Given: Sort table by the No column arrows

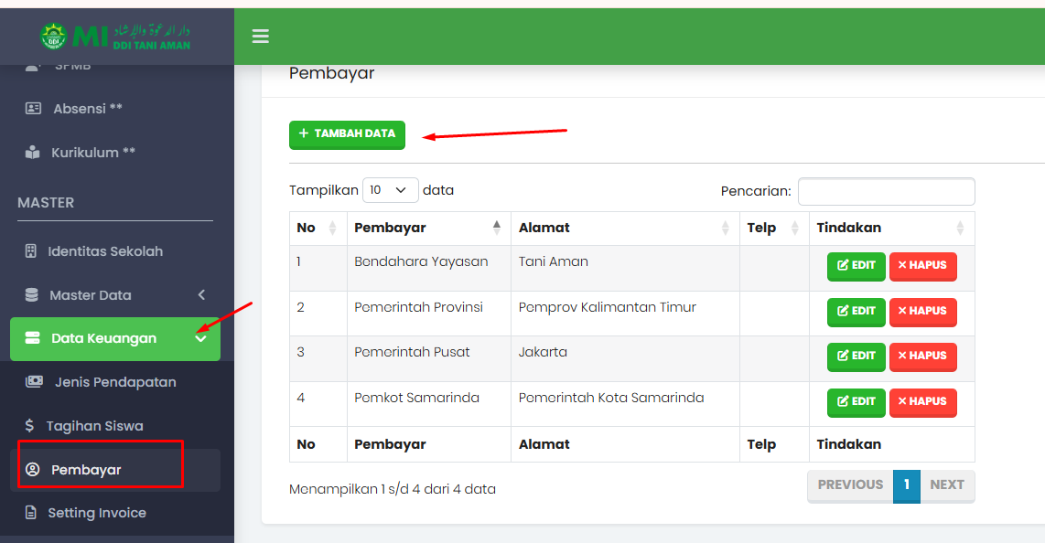Looking at the screenshot, I should click(332, 228).
